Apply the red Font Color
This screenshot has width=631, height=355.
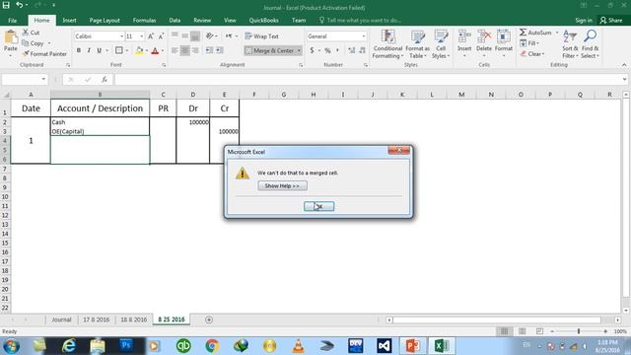155,50
